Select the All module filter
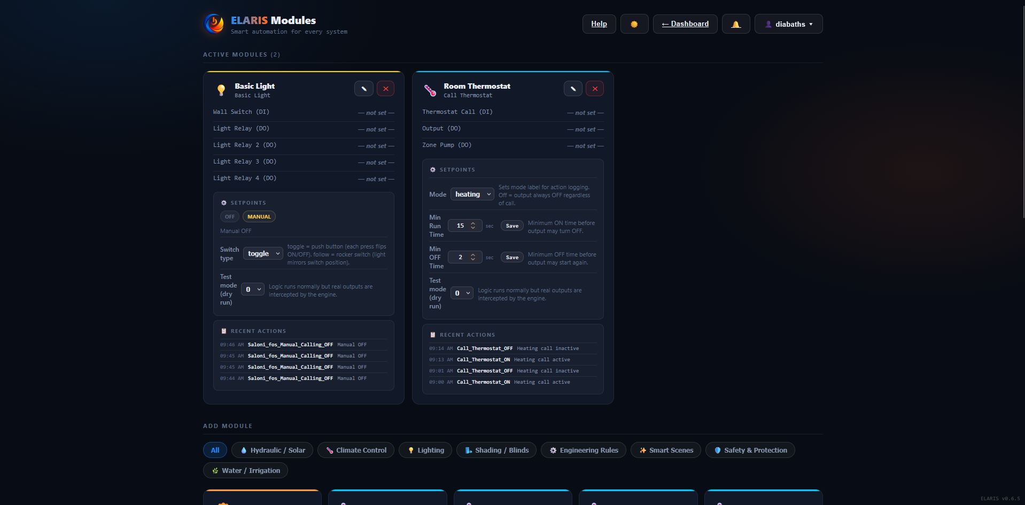The width and height of the screenshot is (1025, 505). coord(215,450)
